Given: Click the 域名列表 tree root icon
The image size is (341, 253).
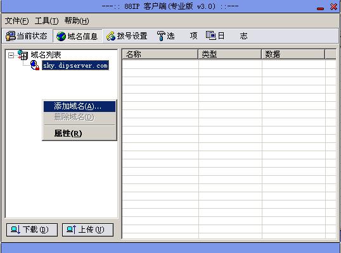Looking at the screenshot, I should tap(23, 54).
